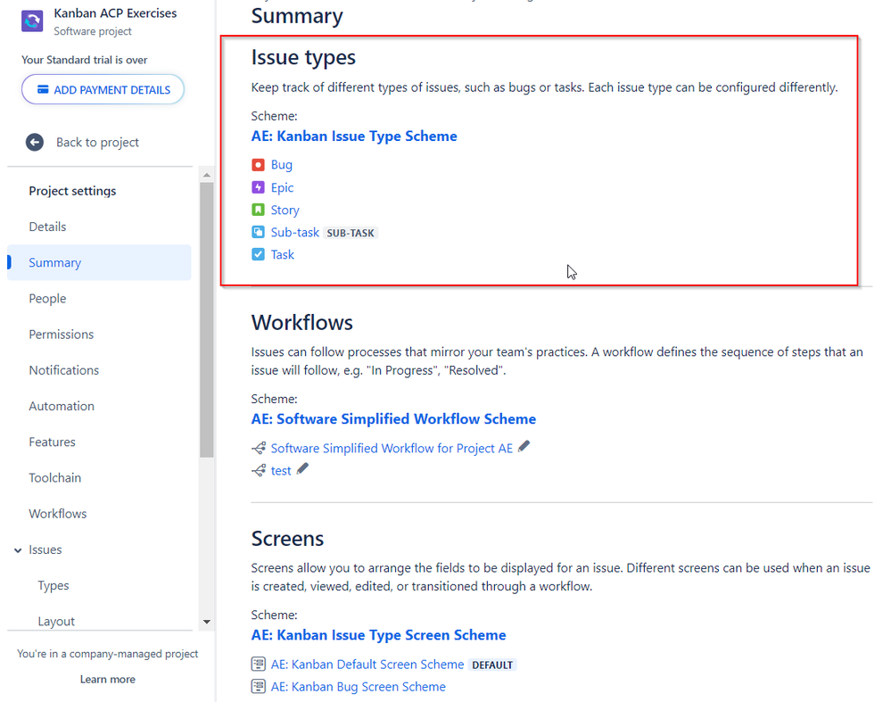Click the credit card icon in payment button
This screenshot has width=891, height=702.
tap(43, 89)
